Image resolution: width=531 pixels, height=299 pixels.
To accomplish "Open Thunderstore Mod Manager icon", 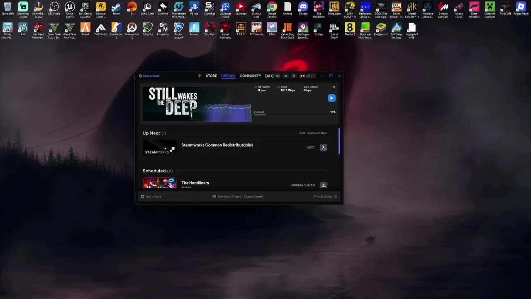I will click(179, 9).
